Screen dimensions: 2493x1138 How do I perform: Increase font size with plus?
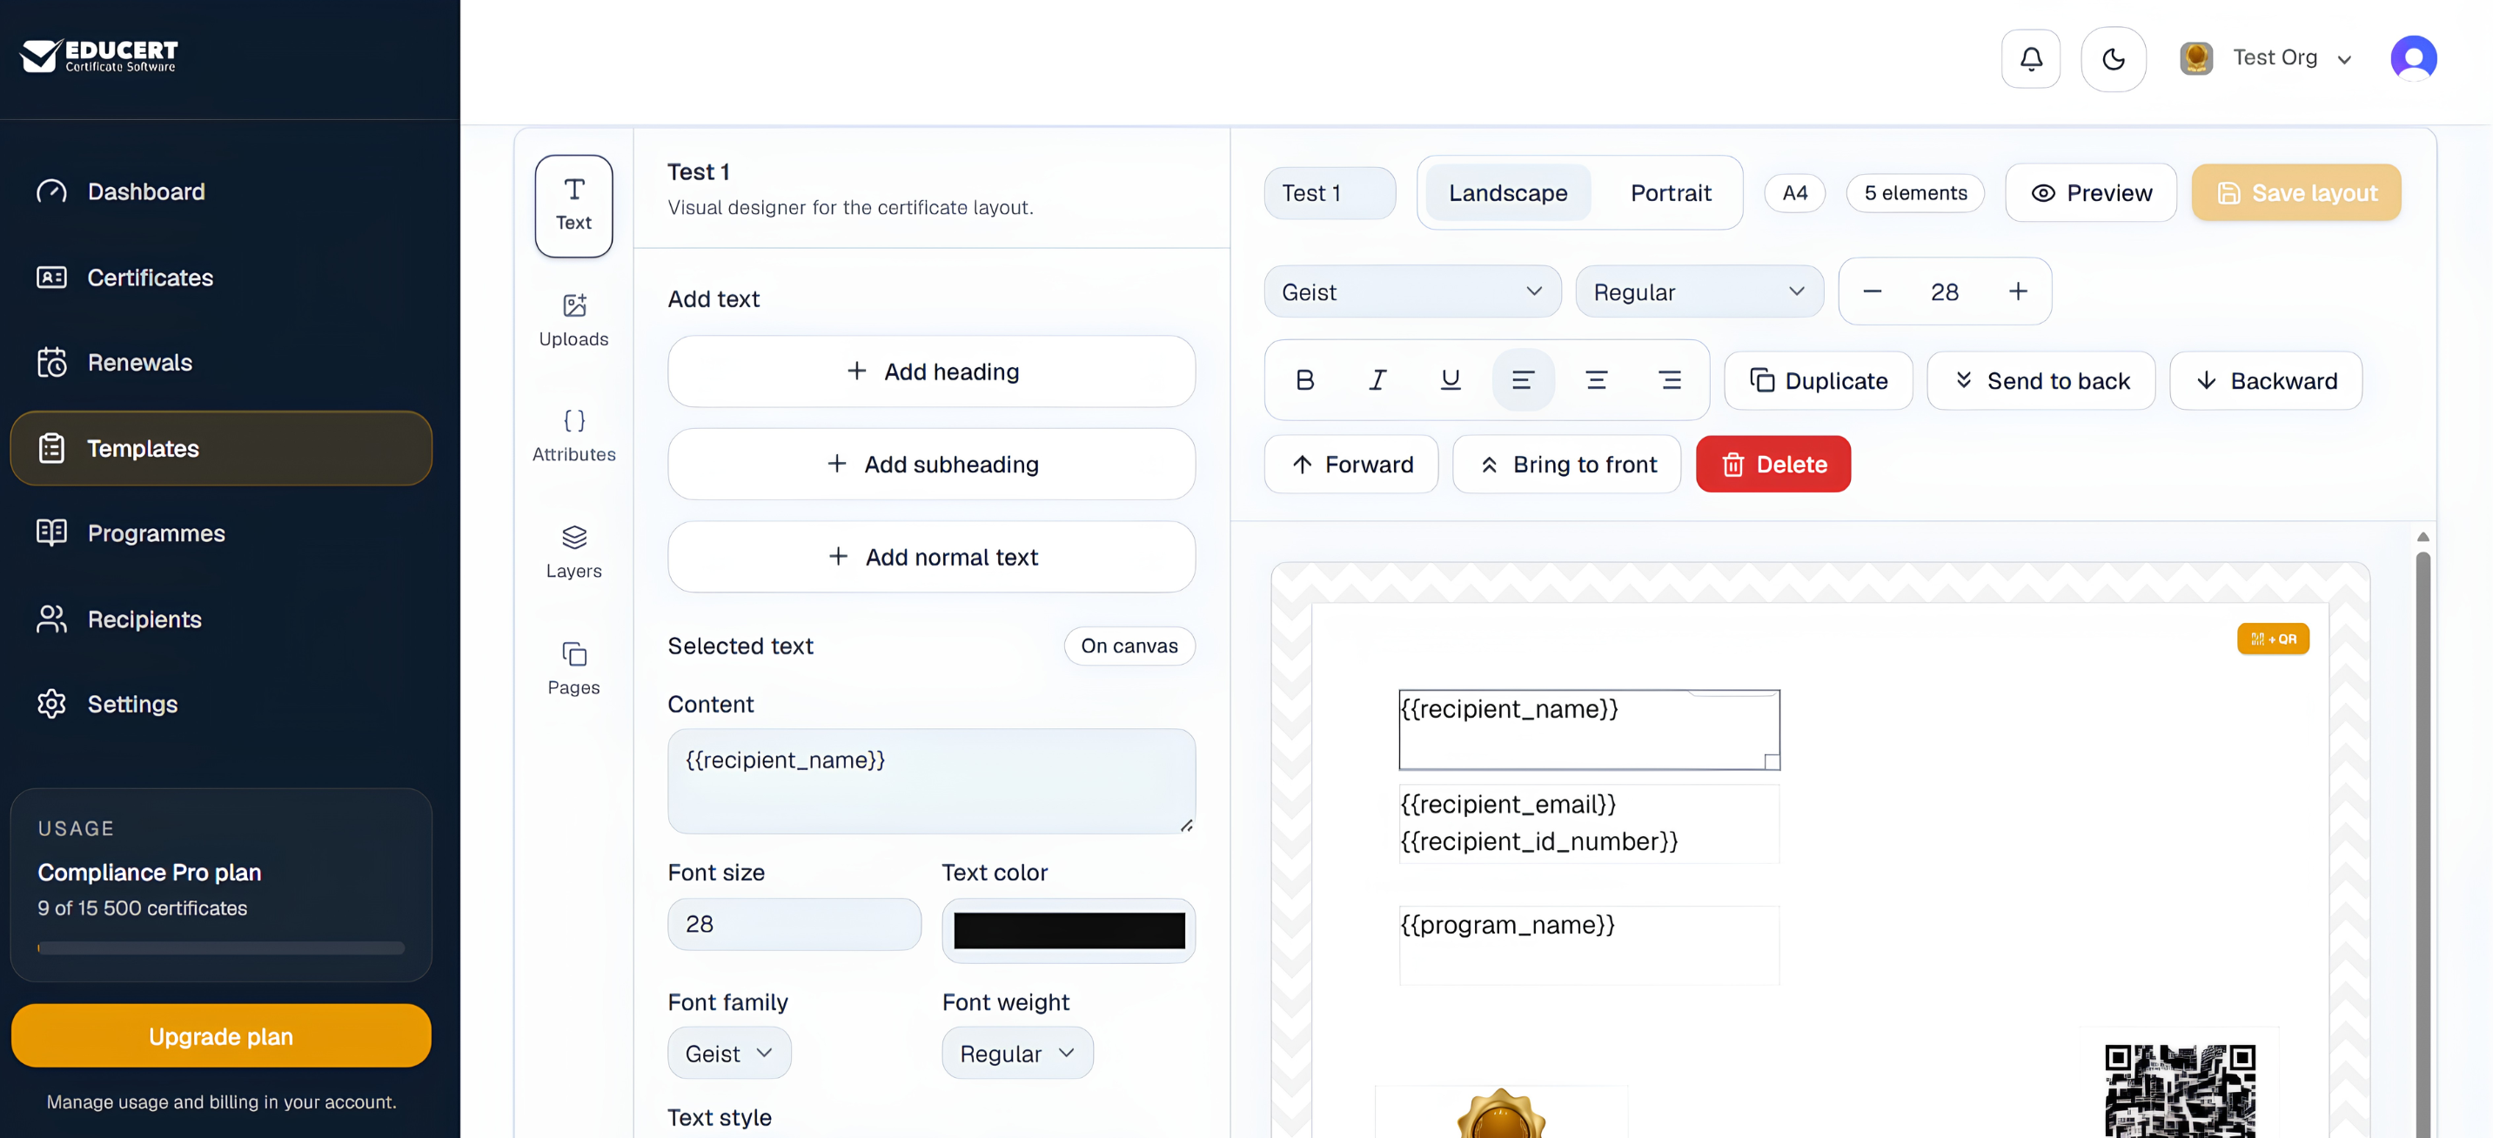pyautogui.click(x=2018, y=292)
